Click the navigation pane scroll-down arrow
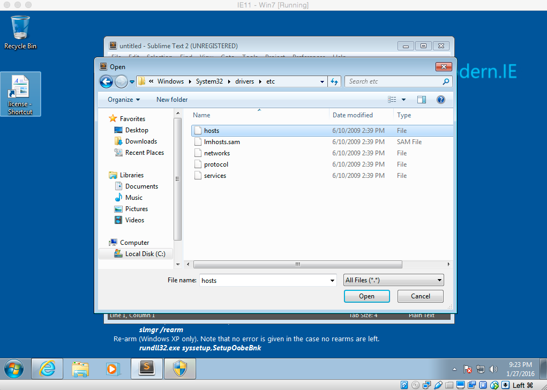 coord(178,265)
